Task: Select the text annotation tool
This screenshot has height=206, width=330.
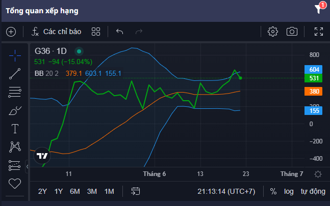Action: click(x=15, y=129)
